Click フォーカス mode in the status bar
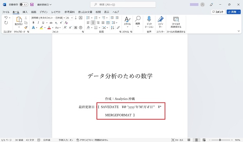This screenshot has height=142, width=243. (x=177, y=140)
